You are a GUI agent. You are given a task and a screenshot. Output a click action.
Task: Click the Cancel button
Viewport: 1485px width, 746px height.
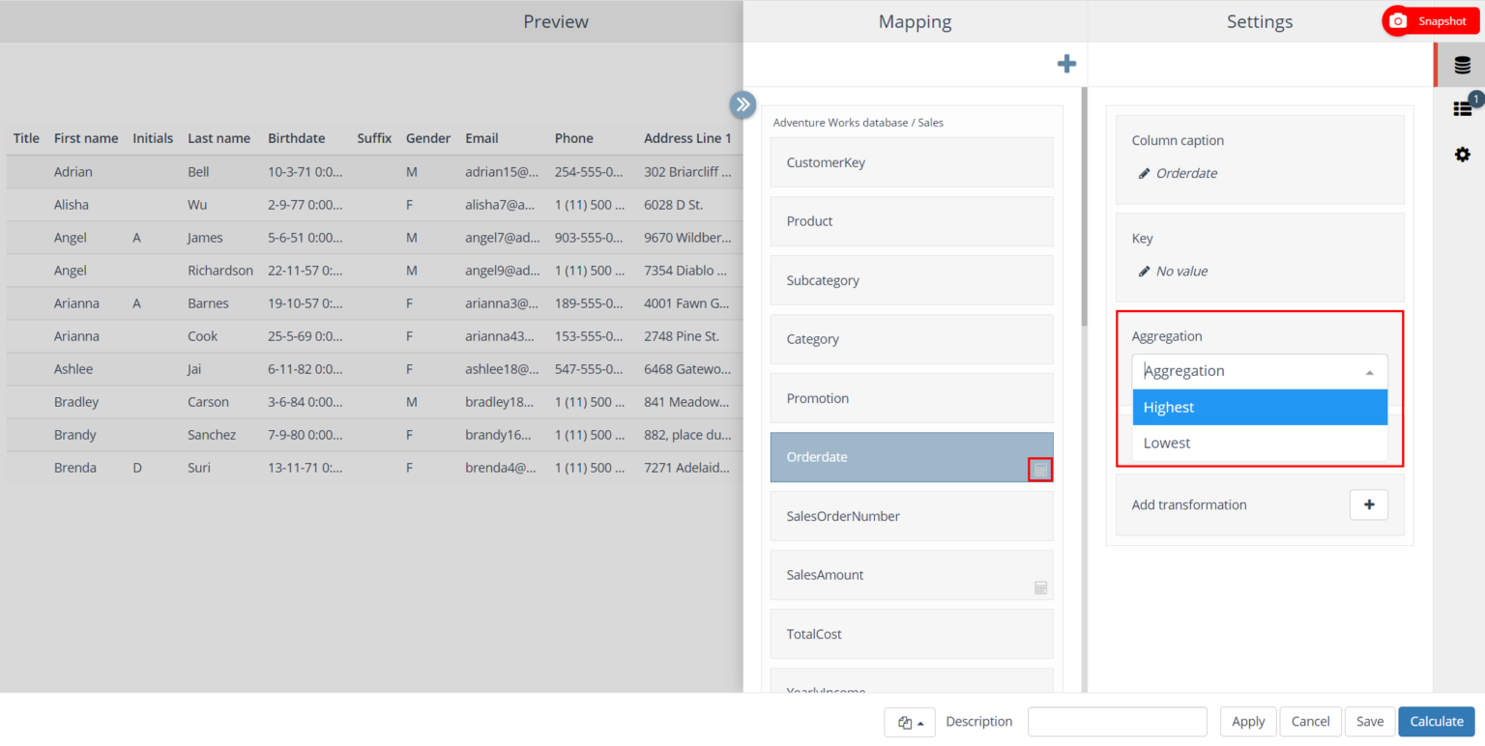[x=1310, y=722]
